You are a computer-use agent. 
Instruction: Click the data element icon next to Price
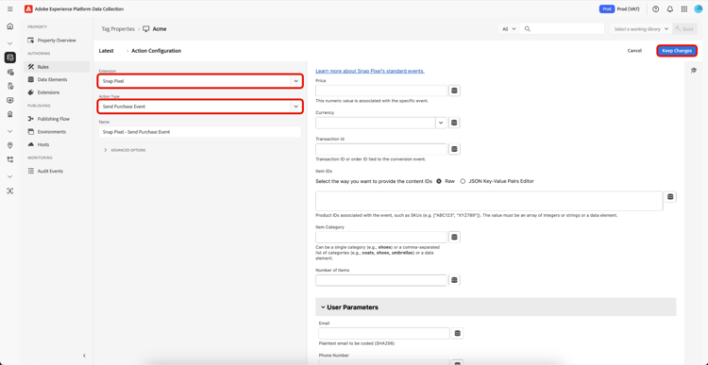point(454,91)
